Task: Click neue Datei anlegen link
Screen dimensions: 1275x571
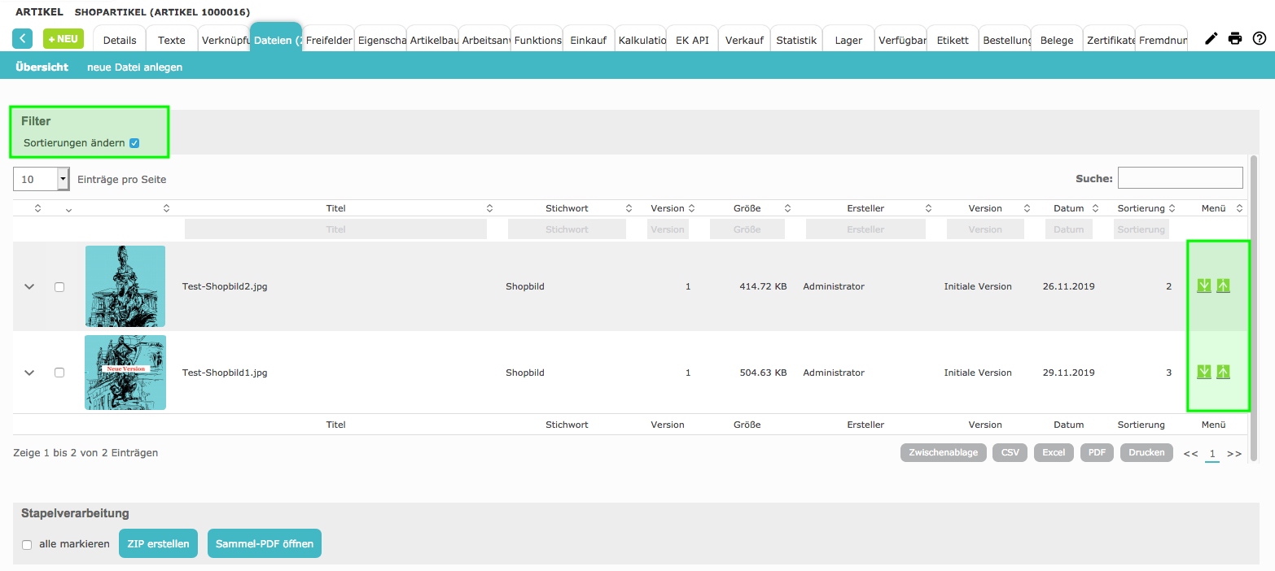Action: [x=134, y=68]
